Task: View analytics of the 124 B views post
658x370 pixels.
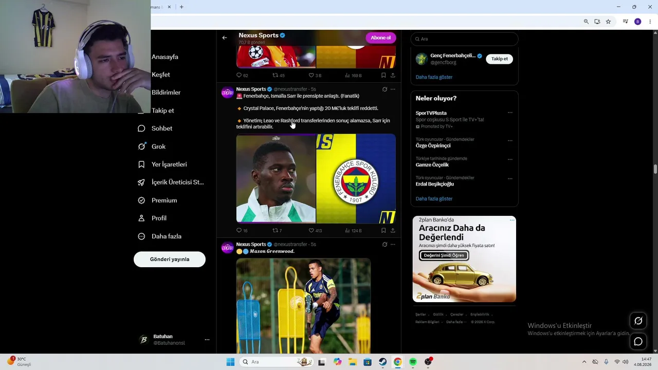Action: [x=353, y=230]
